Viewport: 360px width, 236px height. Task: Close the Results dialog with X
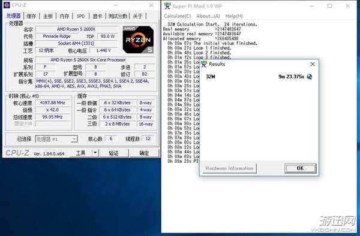click(x=313, y=64)
